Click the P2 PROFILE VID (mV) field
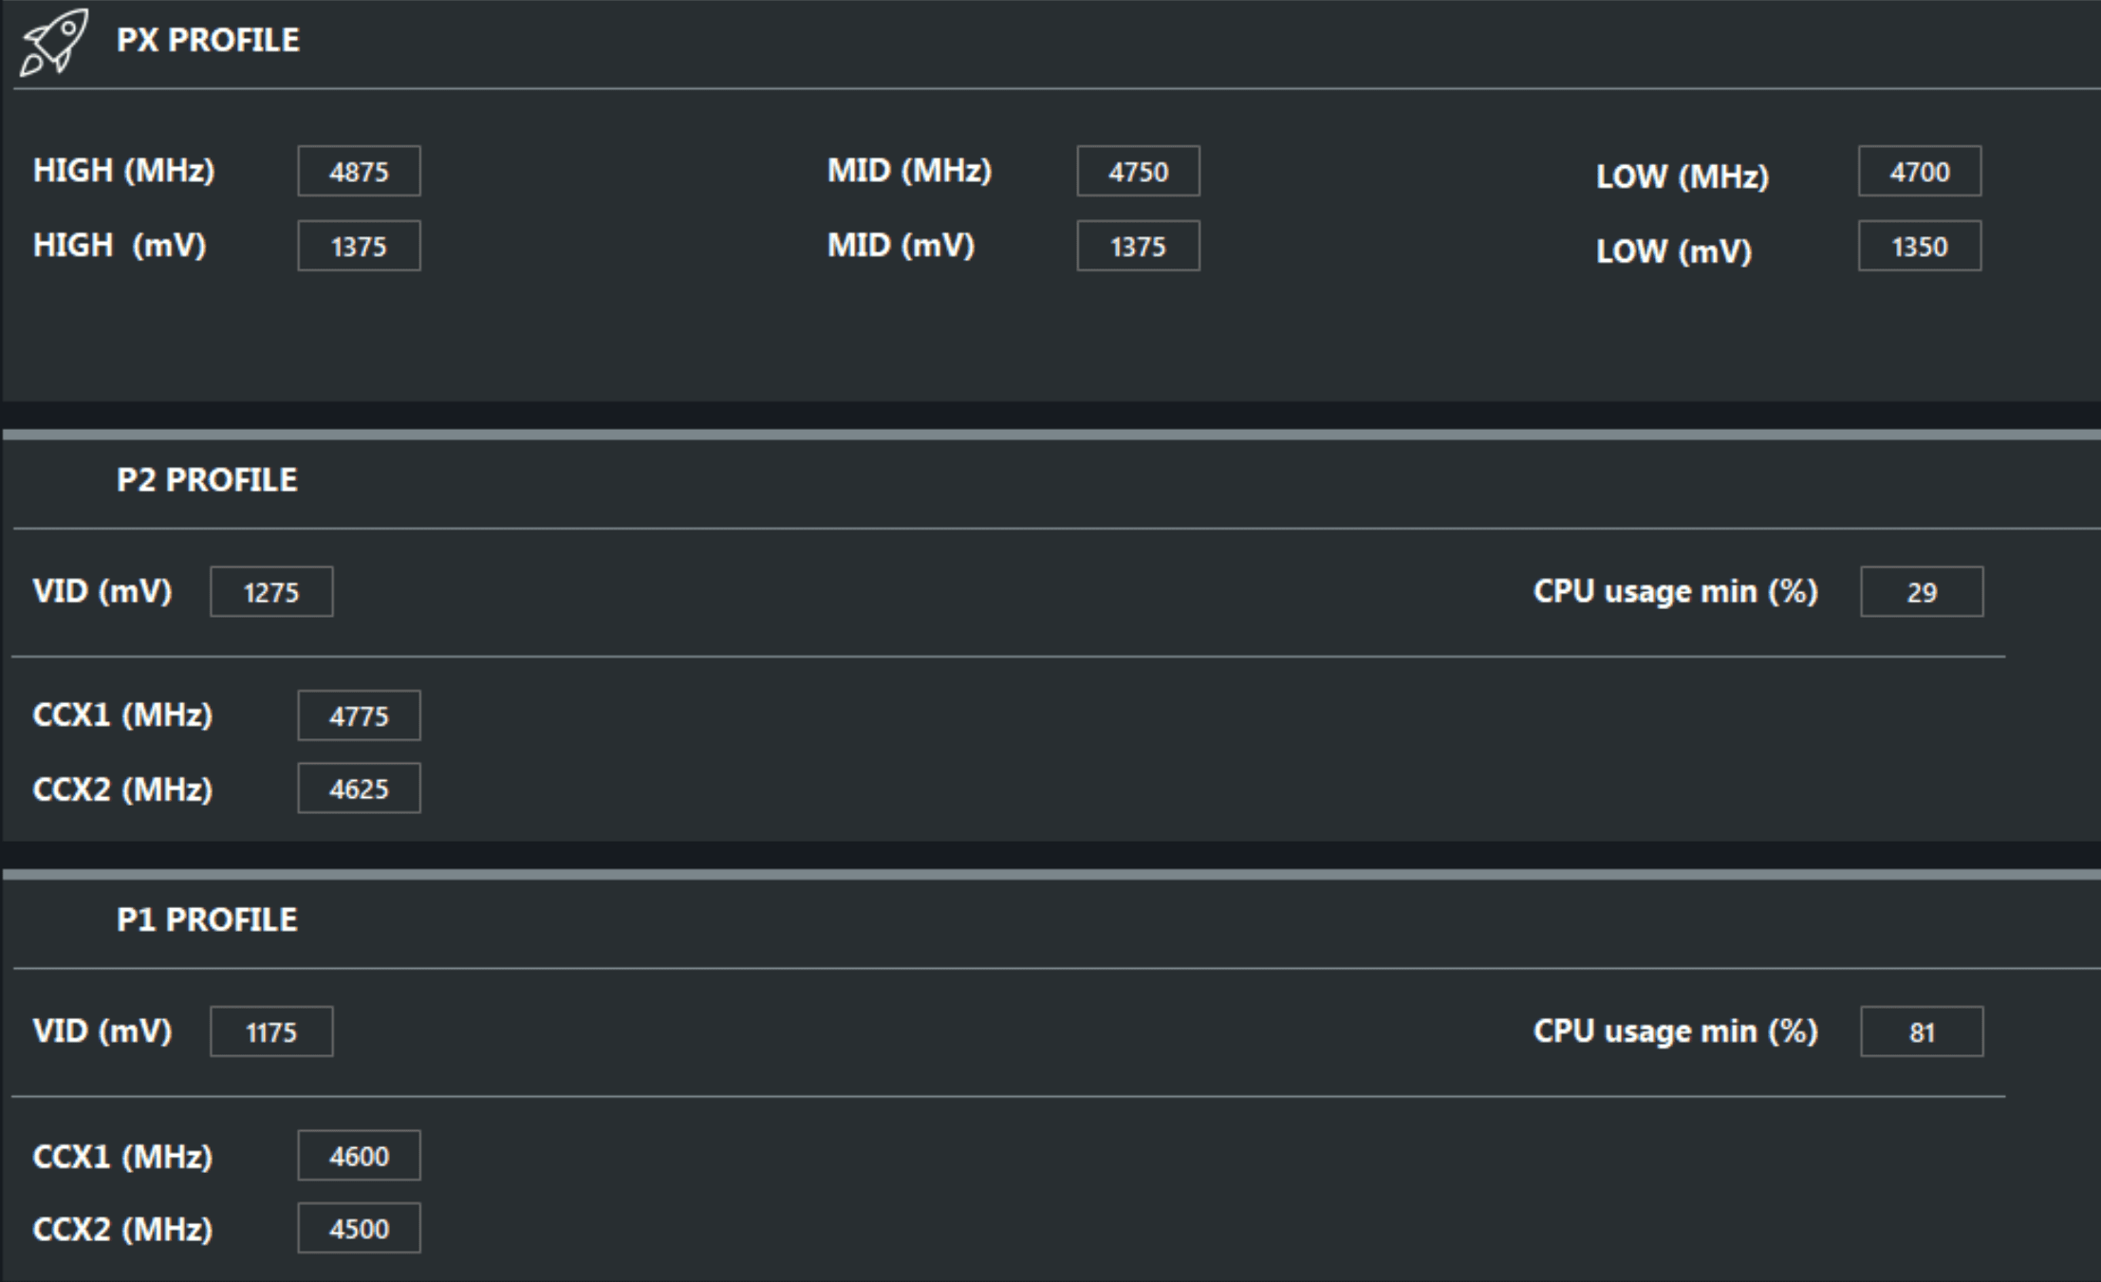The image size is (2101, 1282). [271, 591]
